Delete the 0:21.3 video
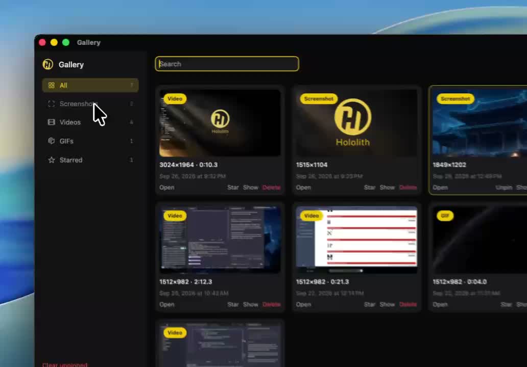The image size is (527, 367). tap(408, 304)
